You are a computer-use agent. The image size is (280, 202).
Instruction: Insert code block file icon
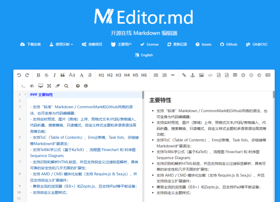click(227, 75)
